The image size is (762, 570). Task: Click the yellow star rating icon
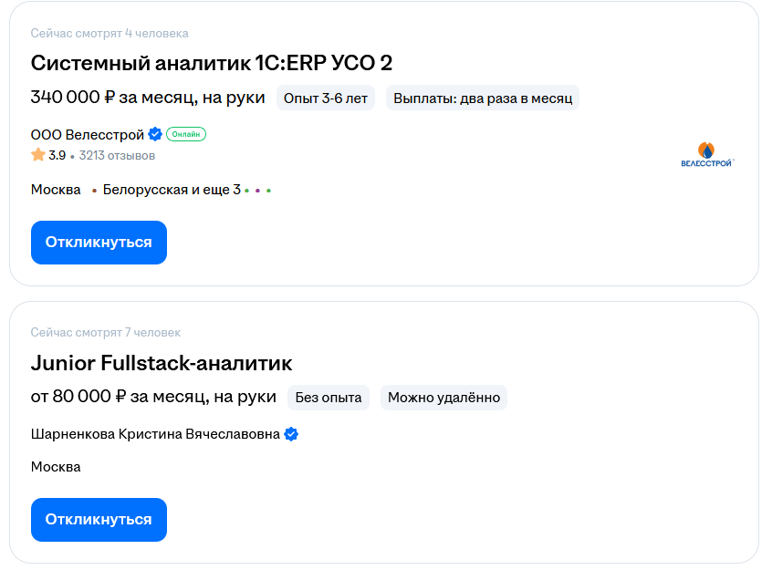click(37, 155)
